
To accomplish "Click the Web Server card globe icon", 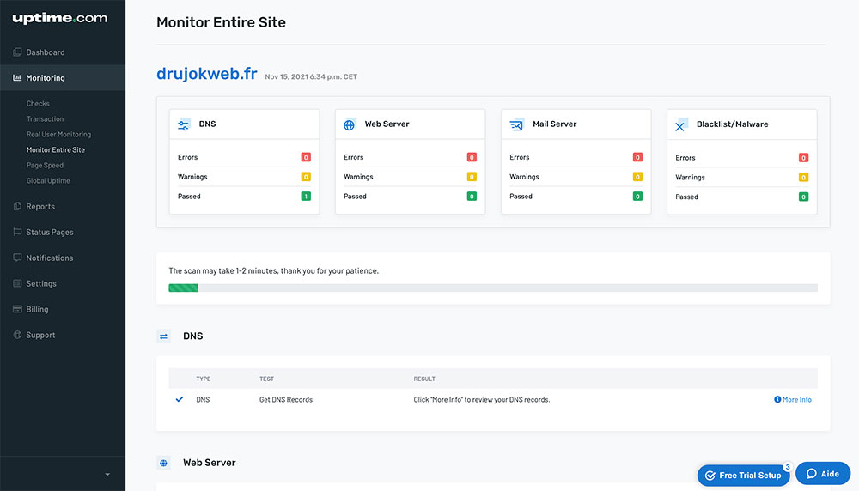I will tap(350, 124).
